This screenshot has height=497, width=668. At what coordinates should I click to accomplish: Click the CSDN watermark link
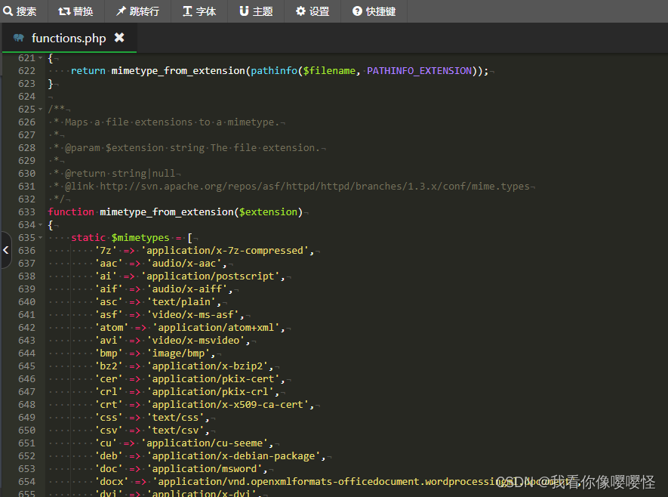tap(577, 482)
